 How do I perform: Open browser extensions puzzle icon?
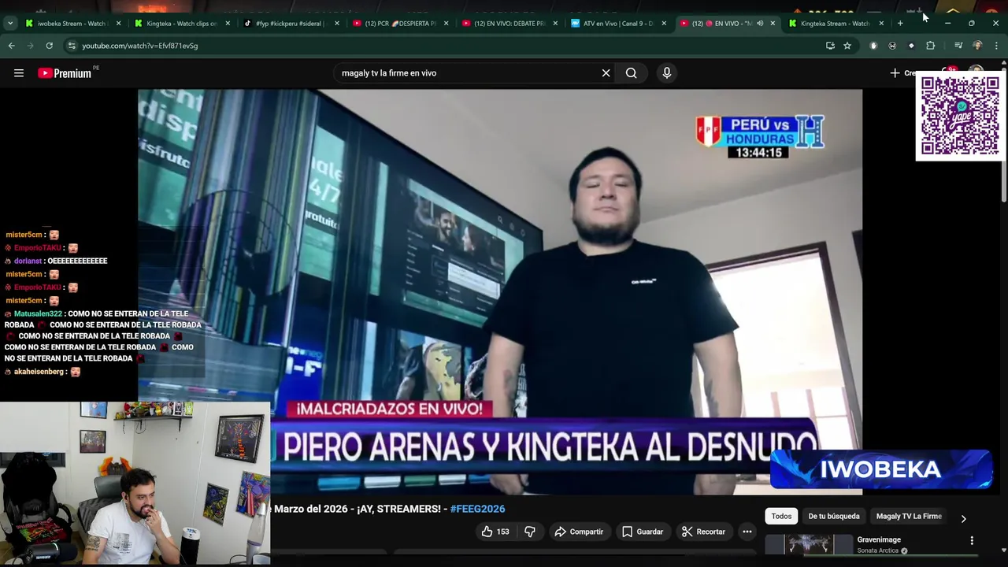pyautogui.click(x=930, y=46)
